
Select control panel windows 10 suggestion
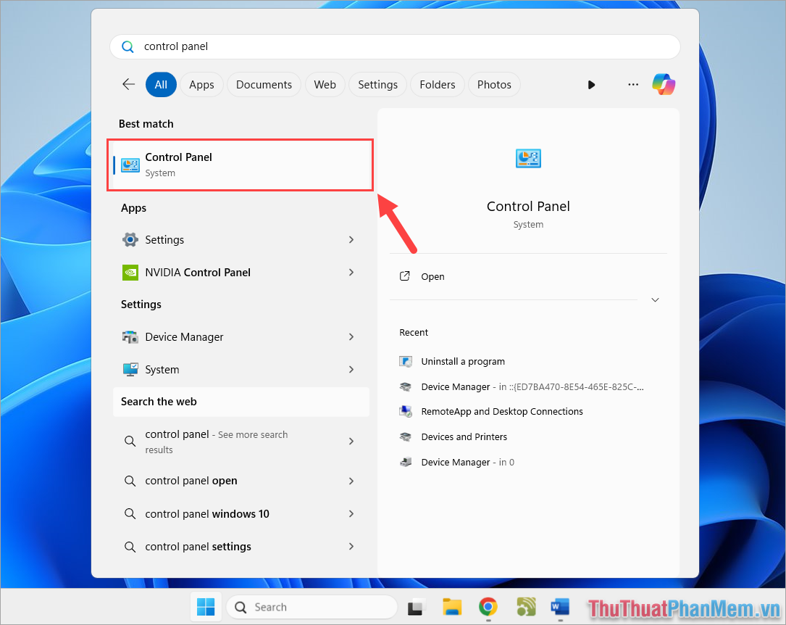(x=241, y=513)
